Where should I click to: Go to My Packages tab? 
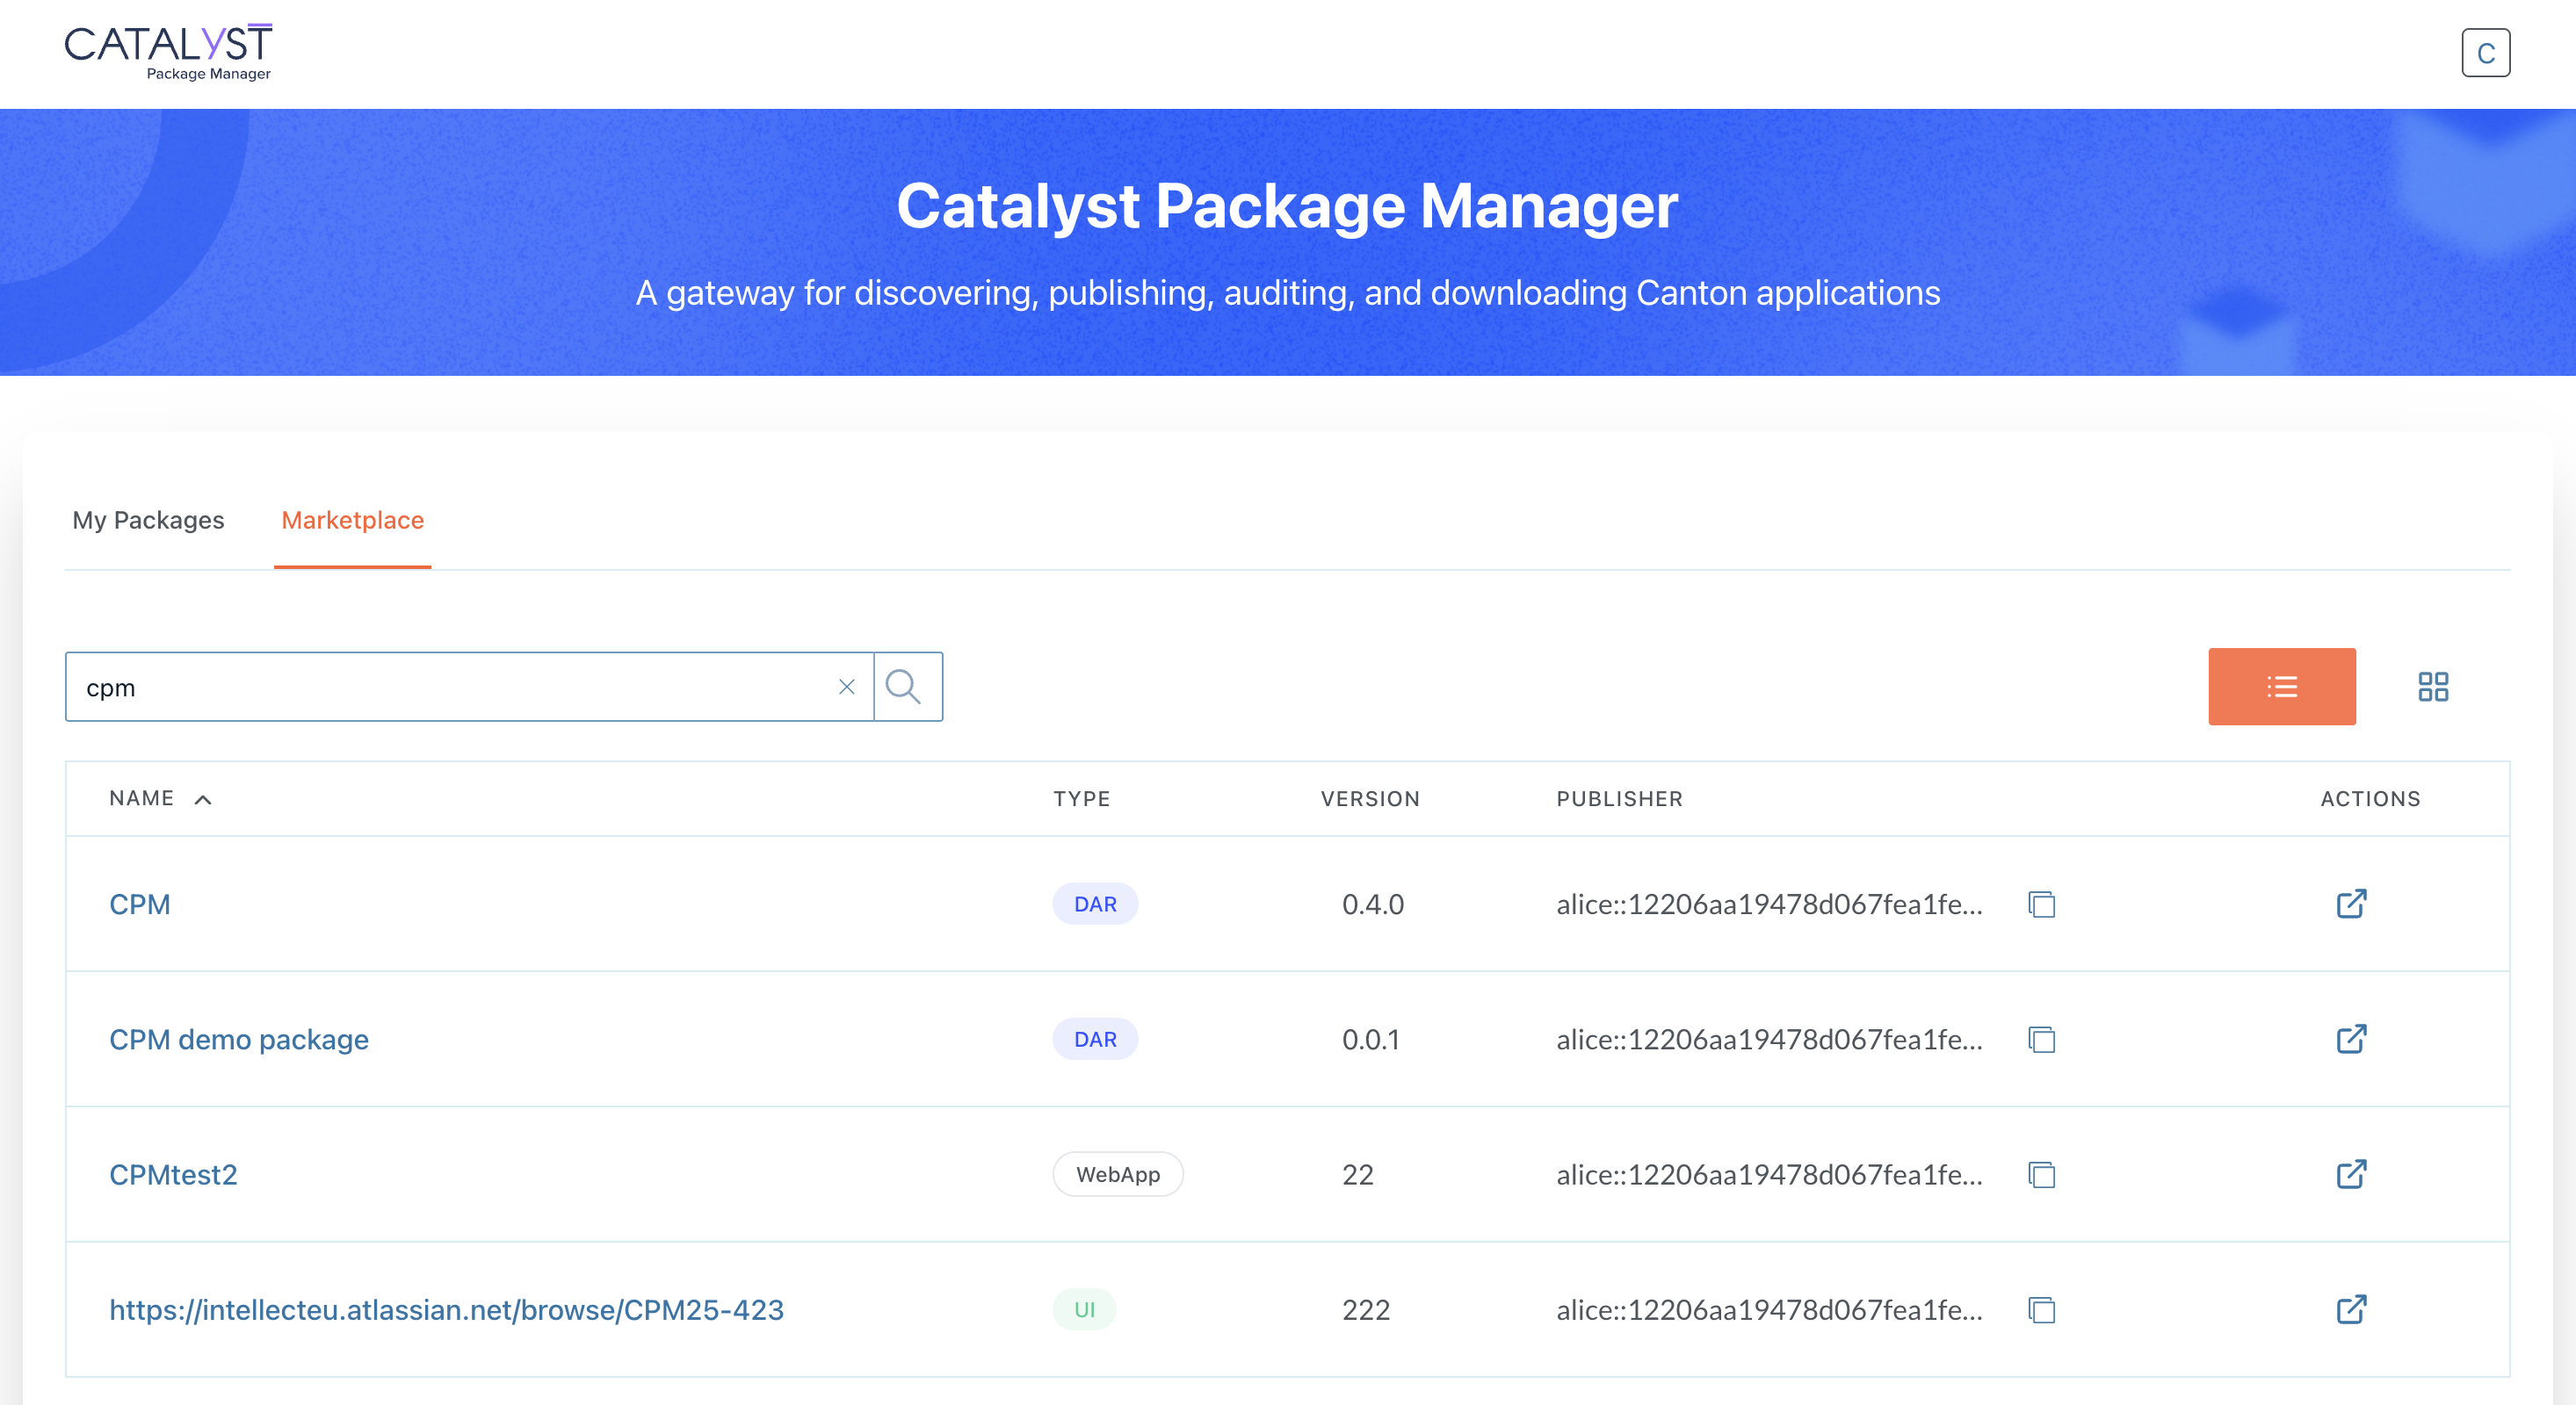pyautogui.click(x=148, y=520)
